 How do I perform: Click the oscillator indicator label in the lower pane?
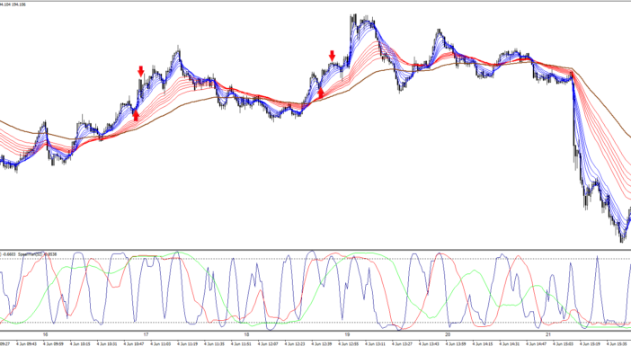(28, 254)
